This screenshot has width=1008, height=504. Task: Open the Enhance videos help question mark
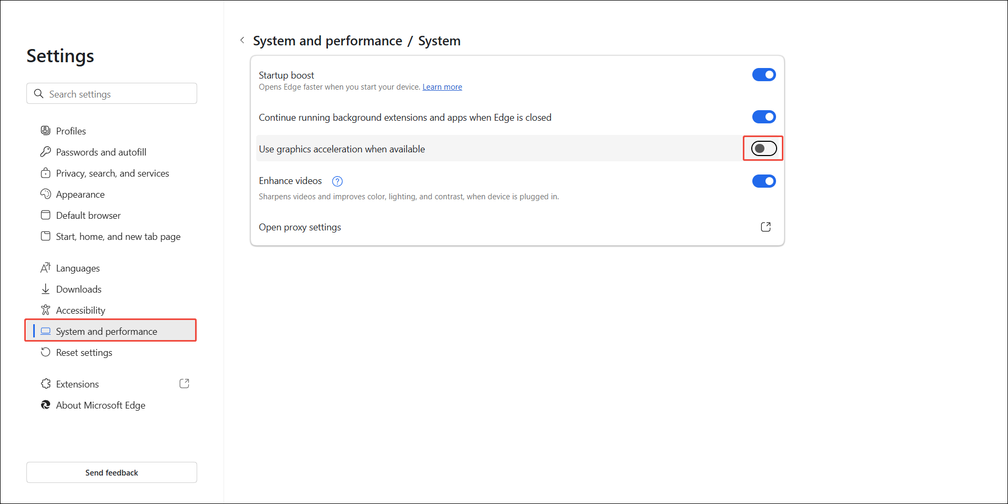[337, 181]
